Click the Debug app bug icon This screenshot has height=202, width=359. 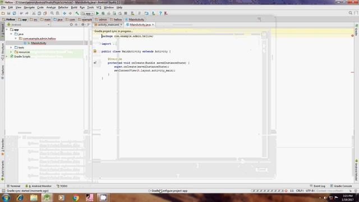click(103, 13)
